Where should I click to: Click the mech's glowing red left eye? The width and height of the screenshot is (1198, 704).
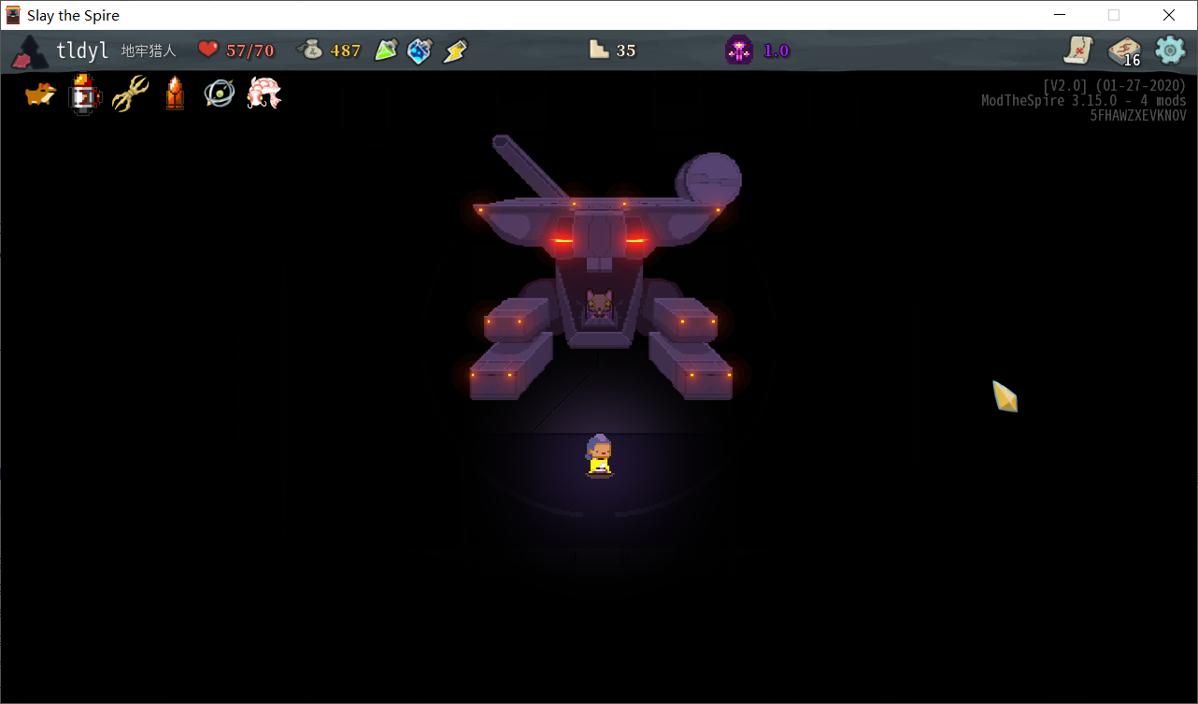coord(563,241)
